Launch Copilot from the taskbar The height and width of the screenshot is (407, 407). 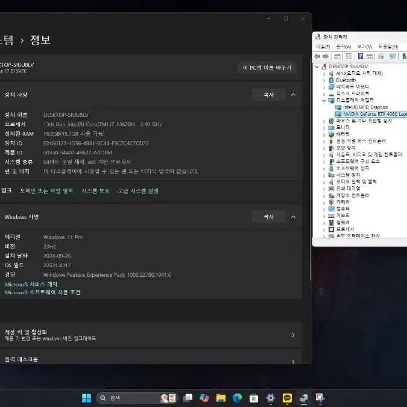click(x=204, y=398)
